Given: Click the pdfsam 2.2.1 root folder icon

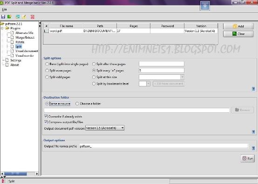Looking at the screenshot, I should click(x=2, y=24).
